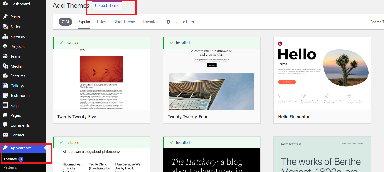
Task: Switch to the Latest themes tab
Action: tap(102, 22)
